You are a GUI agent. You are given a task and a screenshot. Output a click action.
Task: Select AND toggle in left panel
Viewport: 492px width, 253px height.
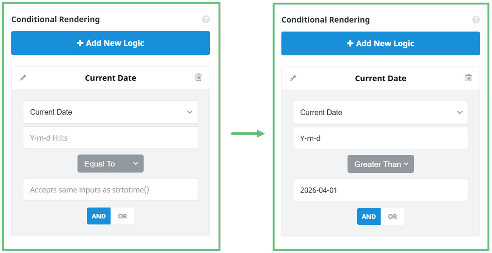tap(99, 216)
